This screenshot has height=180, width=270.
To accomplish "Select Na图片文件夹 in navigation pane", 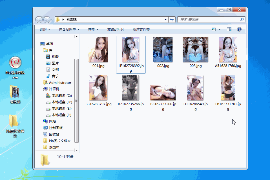I will tap(57, 141).
